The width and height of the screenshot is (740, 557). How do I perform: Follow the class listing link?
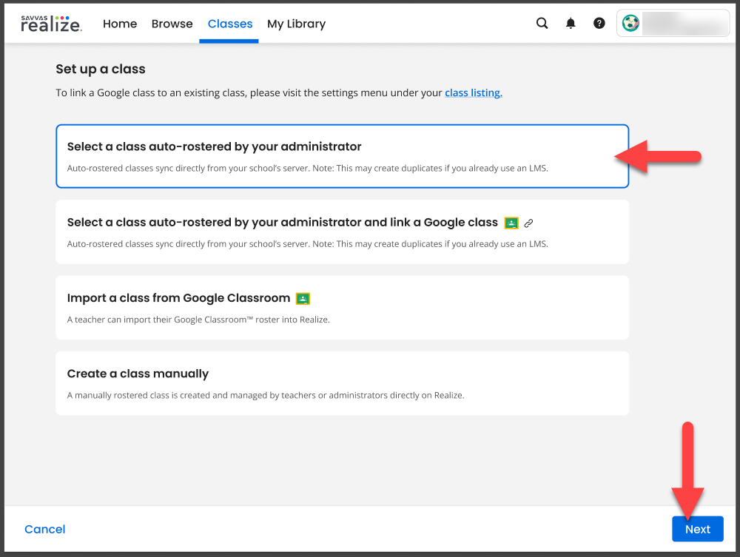coord(474,93)
